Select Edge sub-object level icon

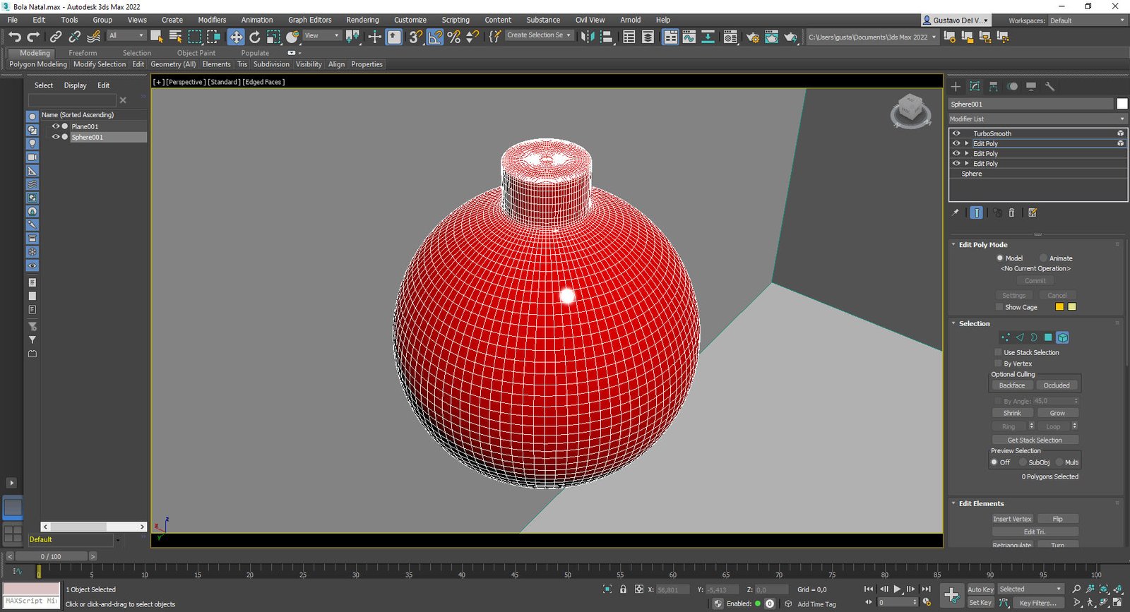pyautogui.click(x=1020, y=337)
